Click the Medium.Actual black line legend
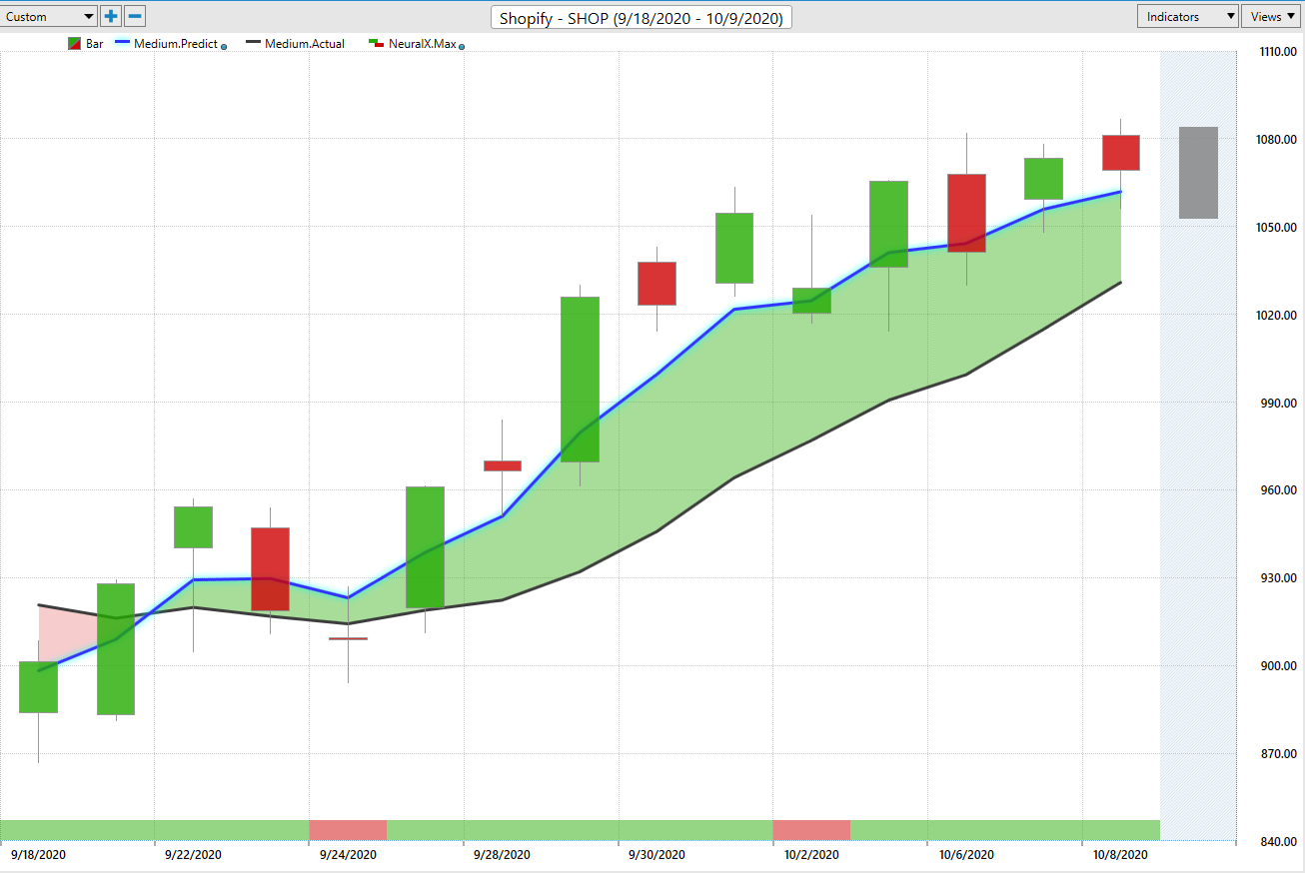The height and width of the screenshot is (873, 1305). pos(253,44)
